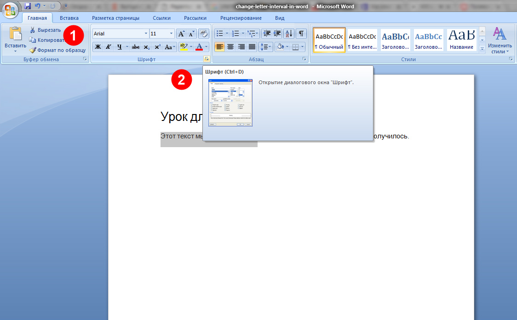Increase paragraph indent
Viewport: 517px width, 320px height.
(x=277, y=34)
